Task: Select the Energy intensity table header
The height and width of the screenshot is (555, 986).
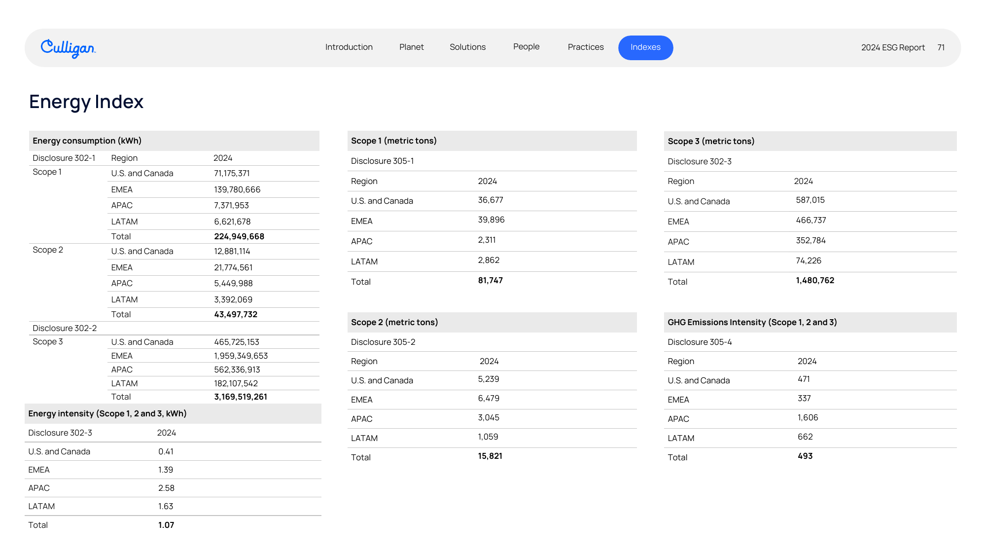Action: point(173,414)
